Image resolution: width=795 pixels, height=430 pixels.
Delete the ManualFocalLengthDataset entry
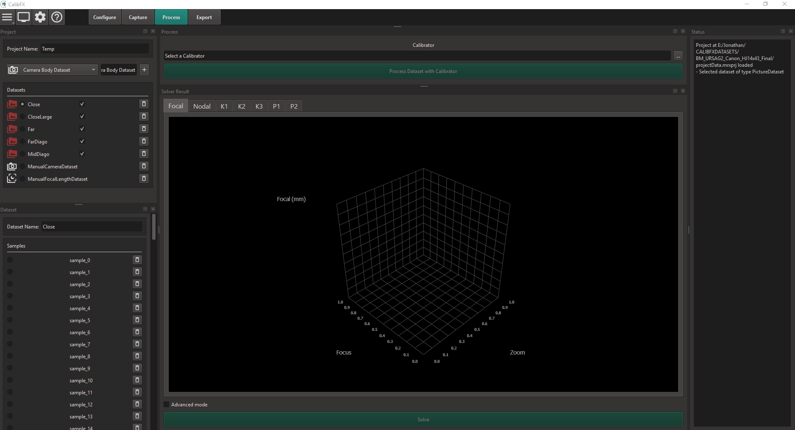coord(144,179)
